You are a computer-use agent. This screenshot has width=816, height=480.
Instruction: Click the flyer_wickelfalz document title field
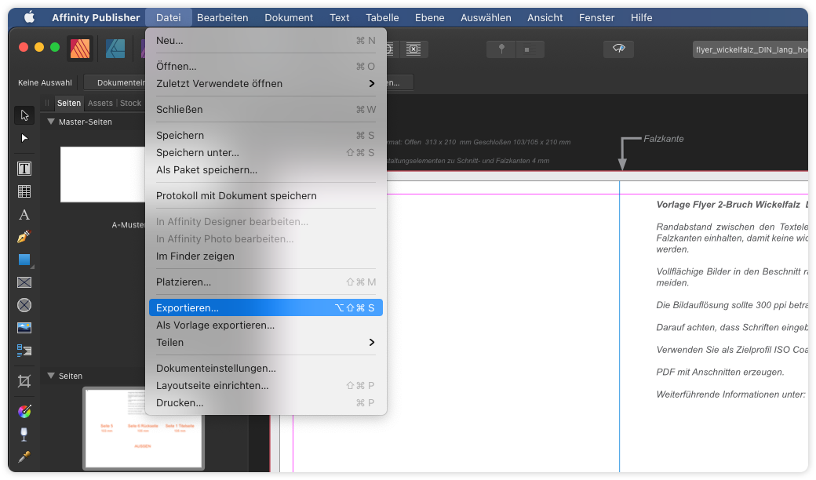pos(751,49)
